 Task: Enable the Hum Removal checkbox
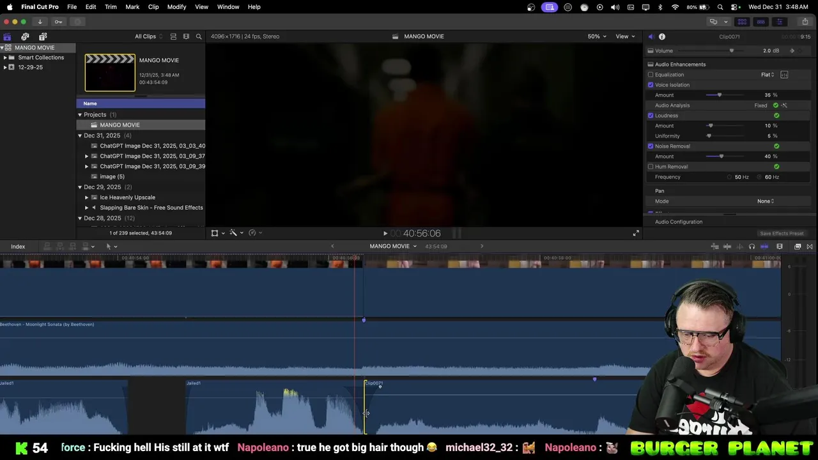click(651, 167)
